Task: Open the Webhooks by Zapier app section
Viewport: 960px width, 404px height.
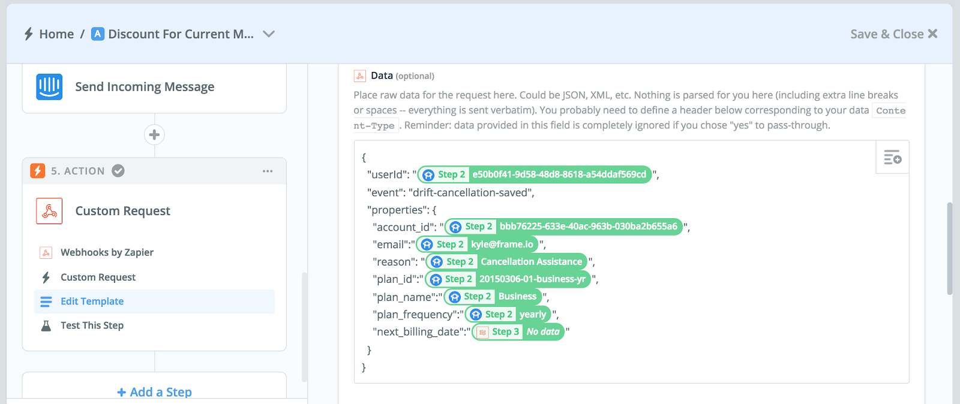Action: [154, 252]
